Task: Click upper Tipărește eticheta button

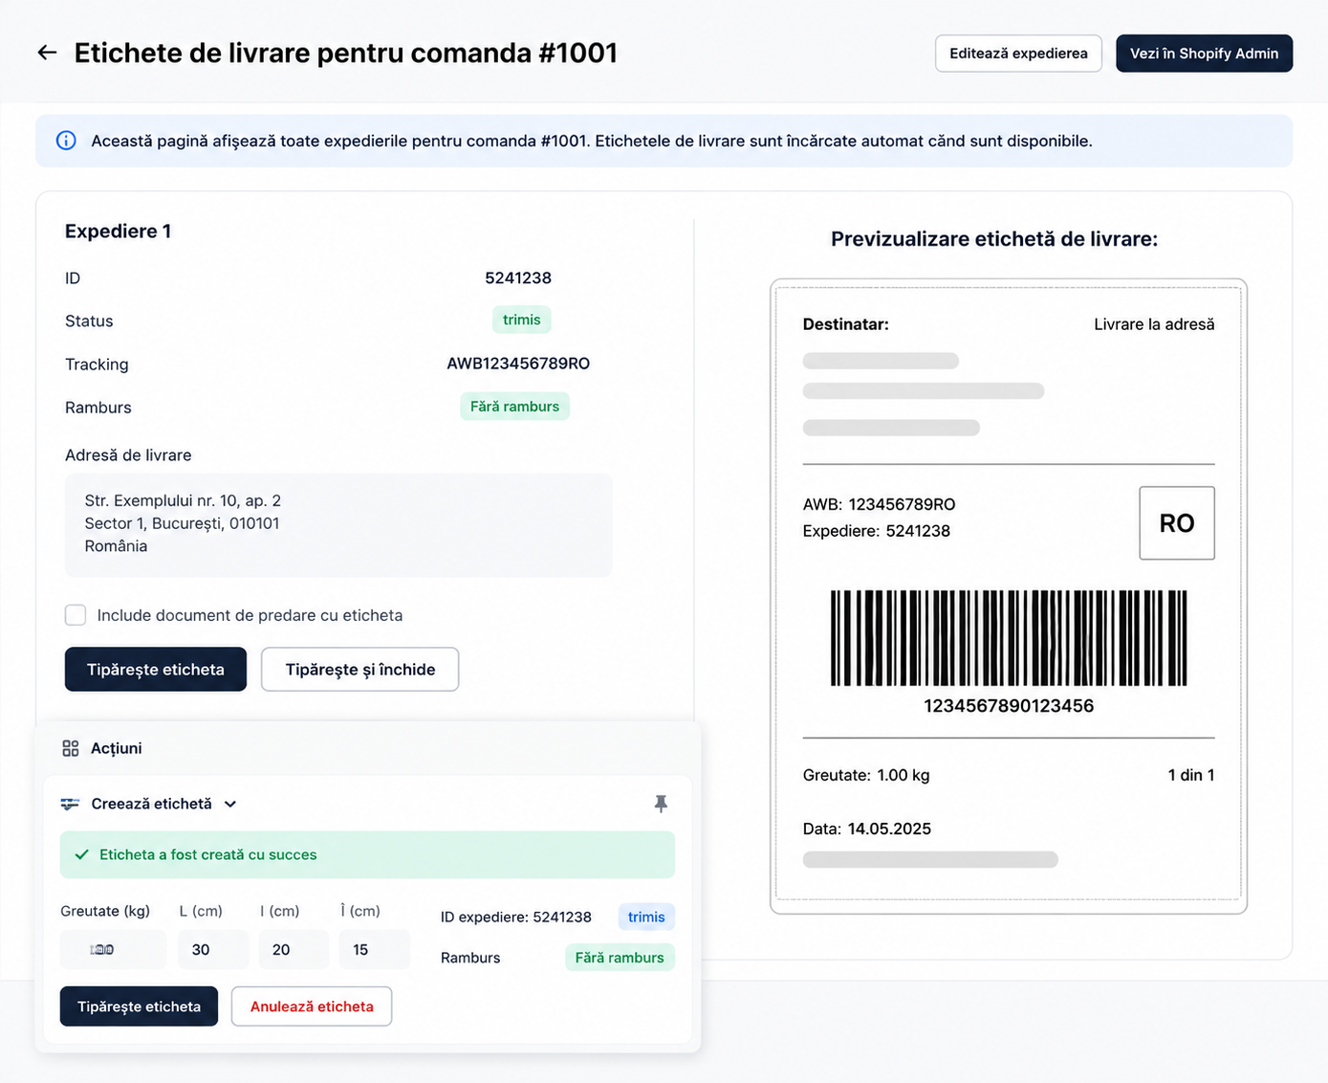Action: pos(156,670)
